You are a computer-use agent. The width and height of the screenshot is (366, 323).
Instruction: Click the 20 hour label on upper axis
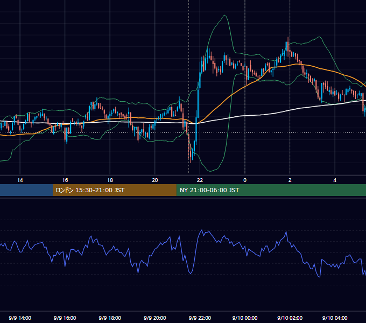pyautogui.click(x=155, y=180)
